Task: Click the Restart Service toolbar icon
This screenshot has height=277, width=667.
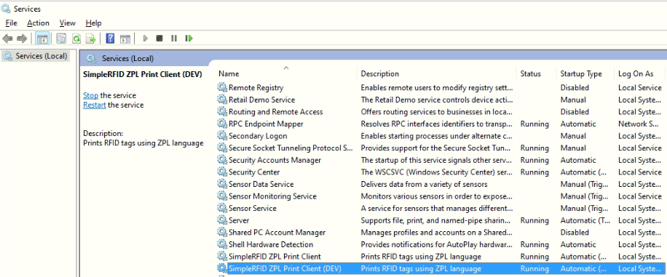Action: [x=189, y=39]
